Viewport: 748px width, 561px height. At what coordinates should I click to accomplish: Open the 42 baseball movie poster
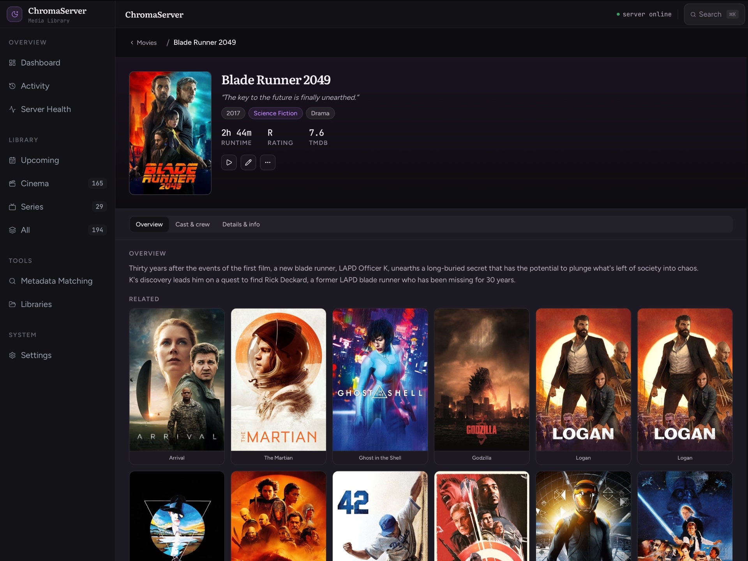[380, 516]
